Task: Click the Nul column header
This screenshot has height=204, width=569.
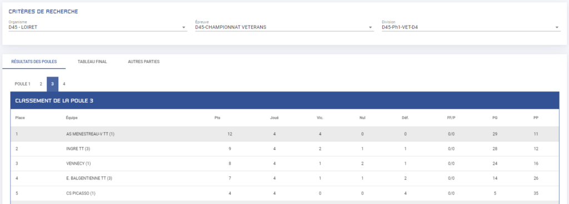Action: pos(362,118)
